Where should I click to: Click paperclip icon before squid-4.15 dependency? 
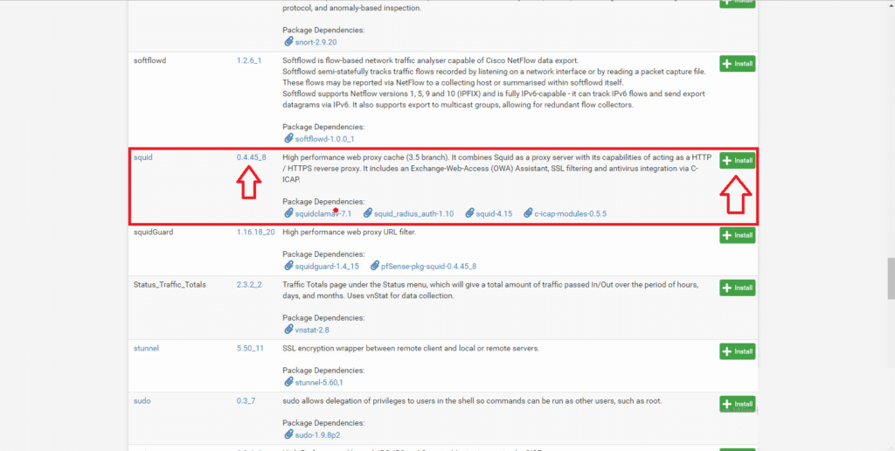pos(469,213)
